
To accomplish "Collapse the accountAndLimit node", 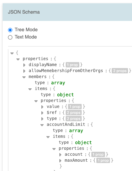I will [x=42, y=125].
